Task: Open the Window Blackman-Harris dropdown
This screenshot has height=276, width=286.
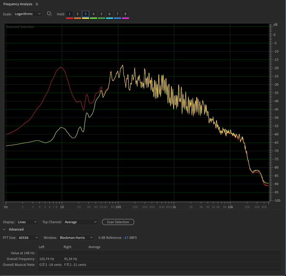Action: [x=76, y=238]
